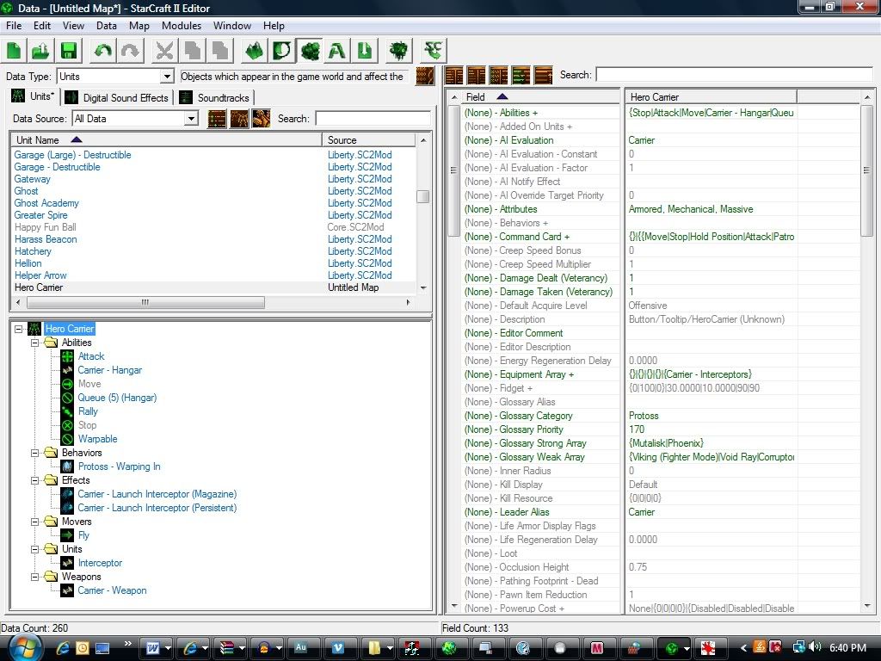Open the Window menu
881x661 pixels.
231,26
